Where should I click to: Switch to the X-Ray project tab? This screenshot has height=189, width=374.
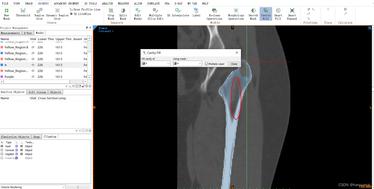28,33
